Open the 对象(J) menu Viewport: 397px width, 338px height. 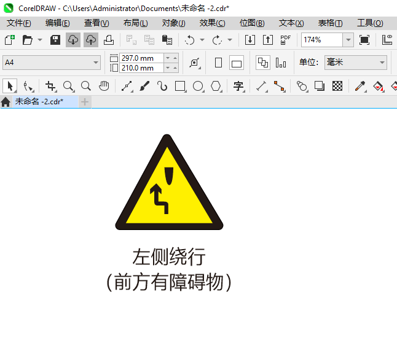coord(174,23)
